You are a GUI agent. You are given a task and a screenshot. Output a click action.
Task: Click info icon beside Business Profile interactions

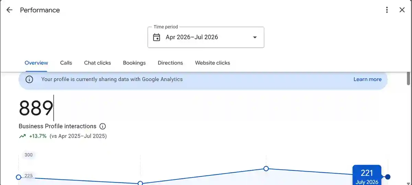tap(102, 126)
